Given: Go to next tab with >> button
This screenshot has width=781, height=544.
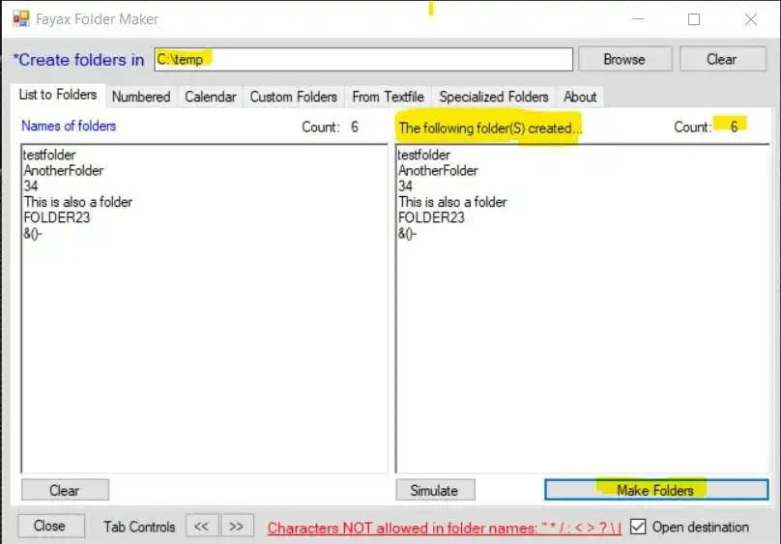Looking at the screenshot, I should coord(237,526).
